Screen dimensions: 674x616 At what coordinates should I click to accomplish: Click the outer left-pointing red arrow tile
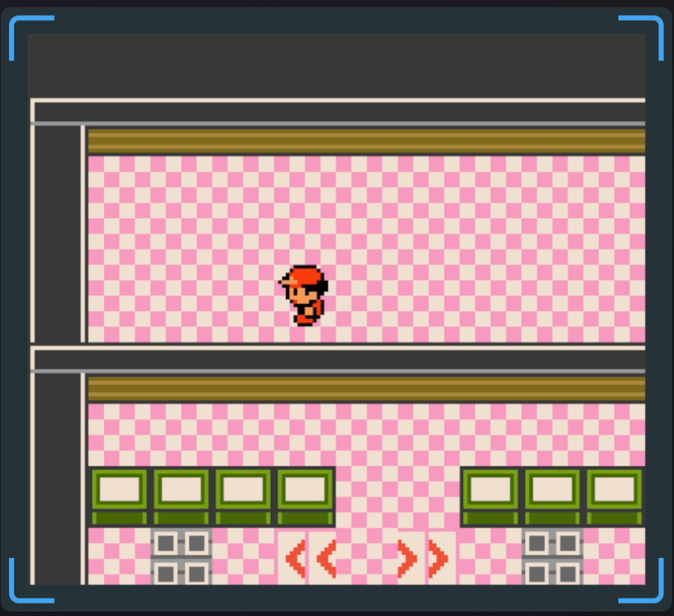click(293, 558)
